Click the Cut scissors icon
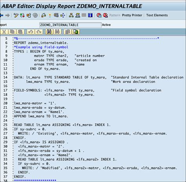 coord(4,32)
